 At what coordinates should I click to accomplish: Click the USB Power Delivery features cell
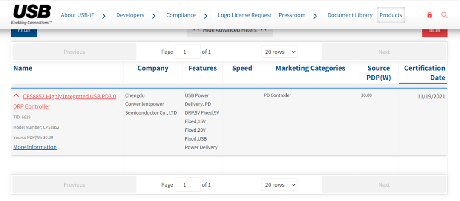click(202, 121)
